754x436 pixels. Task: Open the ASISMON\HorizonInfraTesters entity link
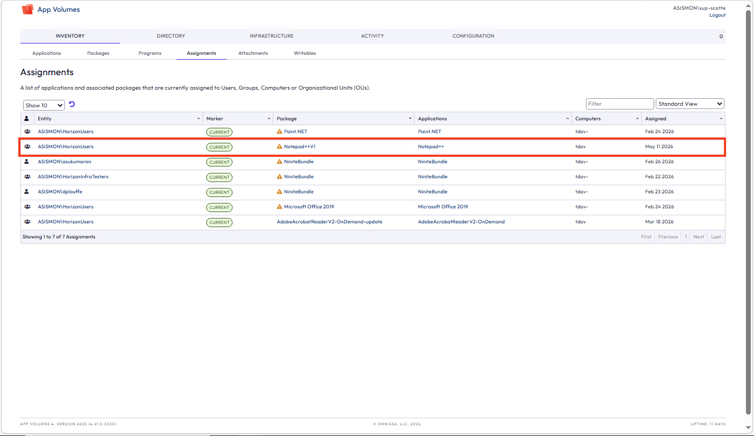pyautogui.click(x=73, y=177)
